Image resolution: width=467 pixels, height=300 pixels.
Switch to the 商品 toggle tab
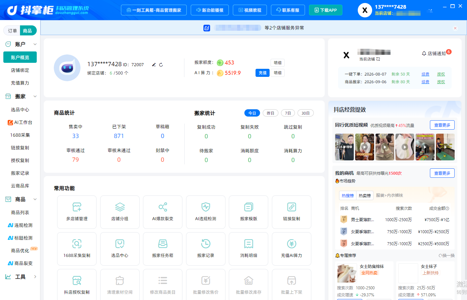tap(28, 31)
